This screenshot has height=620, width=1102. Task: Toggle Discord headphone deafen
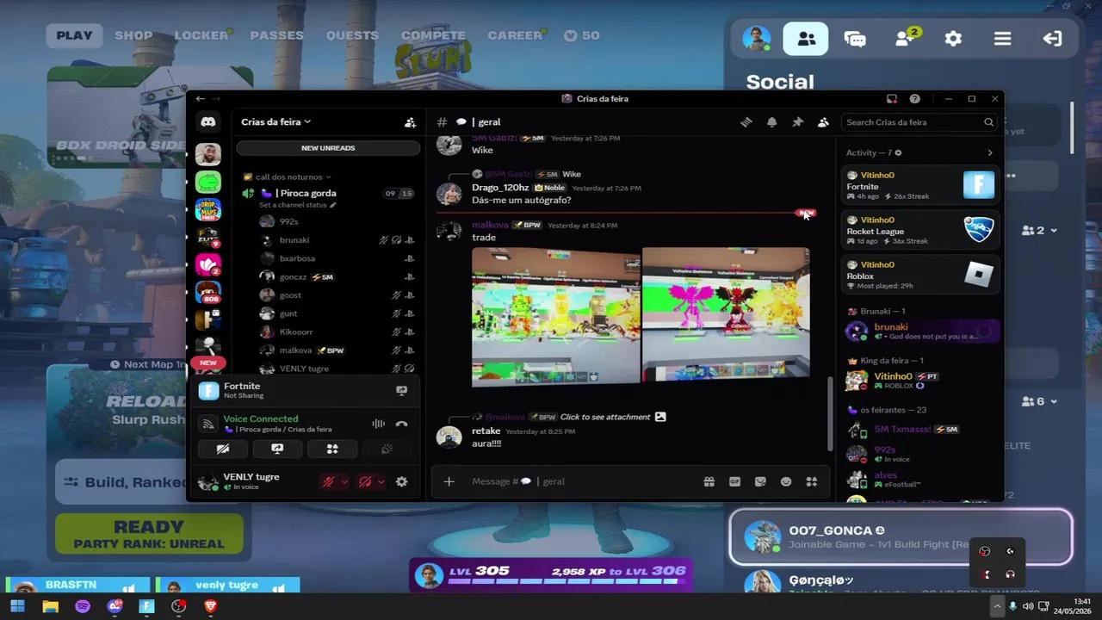(365, 482)
